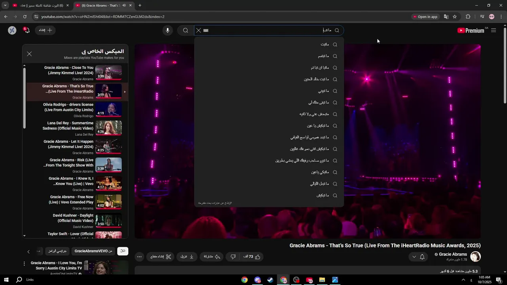Viewport: 507px width, 285px height.
Task: Open the Create (إنشاء) button
Action: pos(46,30)
